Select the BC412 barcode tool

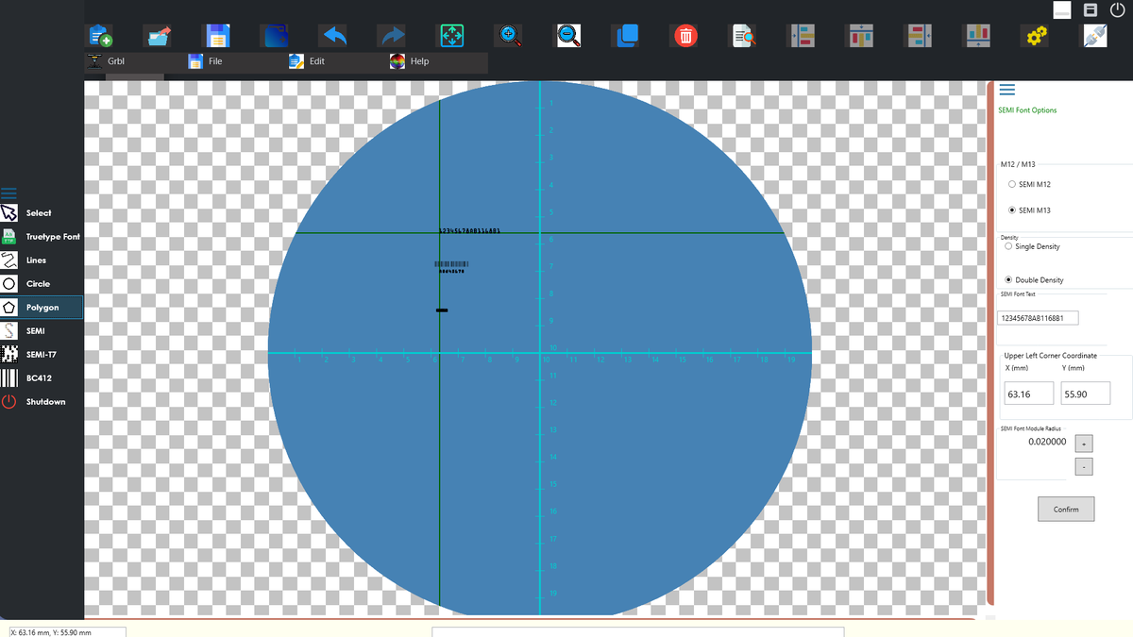[x=42, y=378]
